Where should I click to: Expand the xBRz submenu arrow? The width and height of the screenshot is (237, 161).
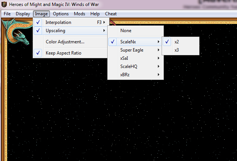tap(158, 75)
